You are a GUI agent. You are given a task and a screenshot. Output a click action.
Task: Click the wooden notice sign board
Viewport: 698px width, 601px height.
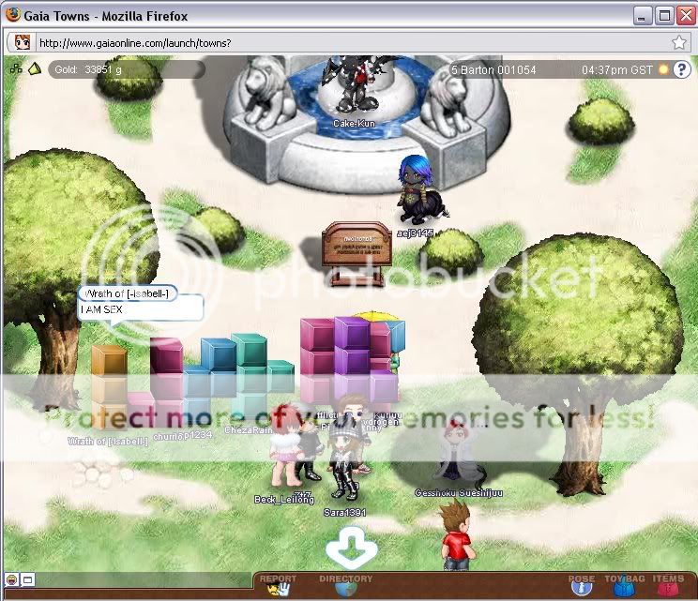(357, 253)
